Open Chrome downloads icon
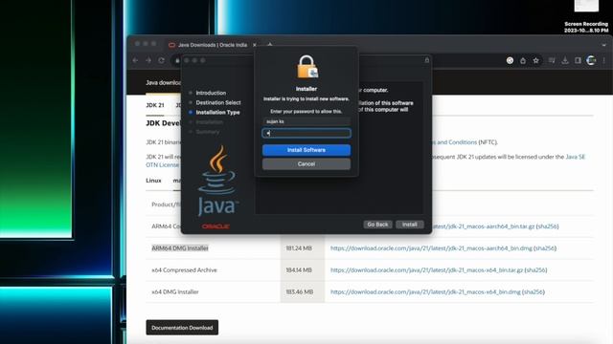This screenshot has height=344, width=613. (565, 60)
